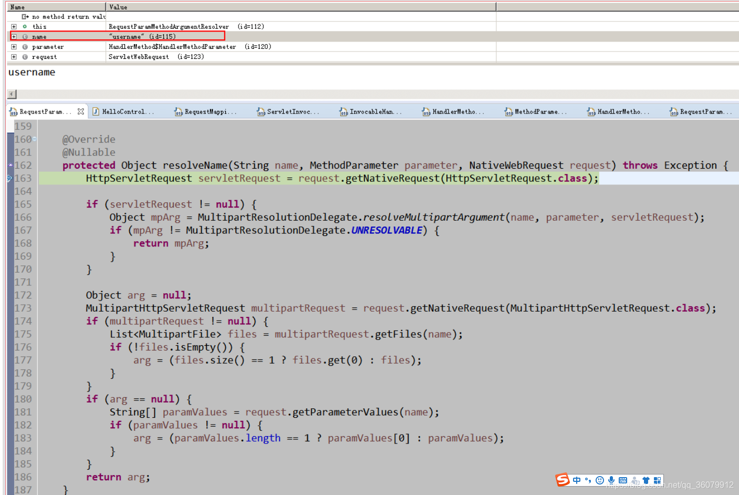739x495 pixels.
Task: Open the toolbox grid icon in IME bar
Action: click(658, 480)
